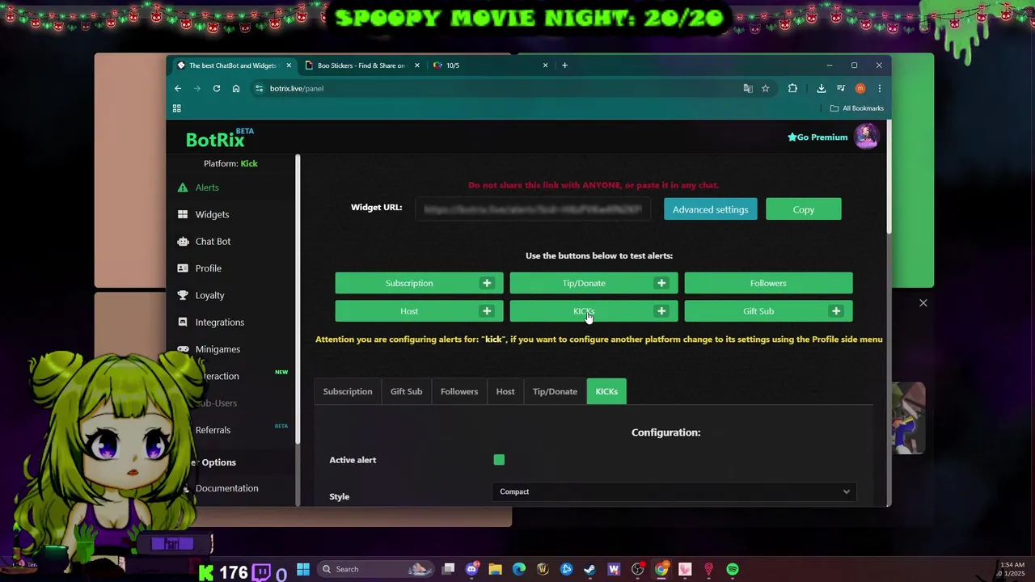The width and height of the screenshot is (1035, 582).
Task: Copy the widget URL
Action: pos(804,209)
